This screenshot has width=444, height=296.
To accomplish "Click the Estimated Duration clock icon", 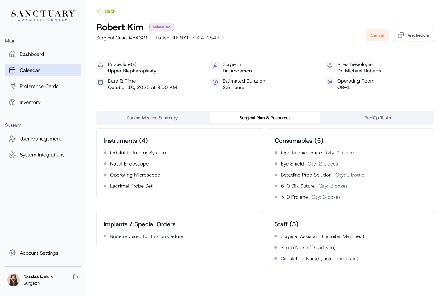I will pyautogui.click(x=215, y=82).
